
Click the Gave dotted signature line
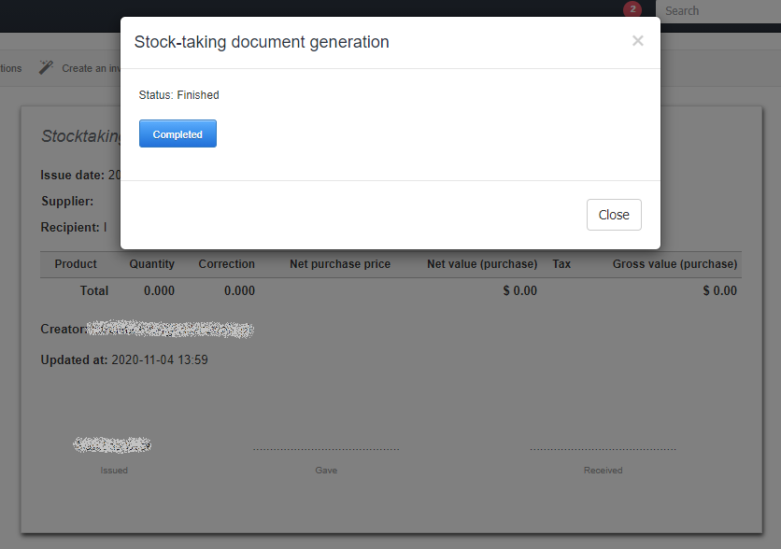[325, 448]
